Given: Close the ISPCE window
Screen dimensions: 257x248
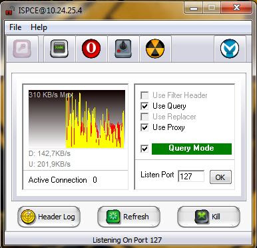Looking at the screenshot, I should coord(236,8).
